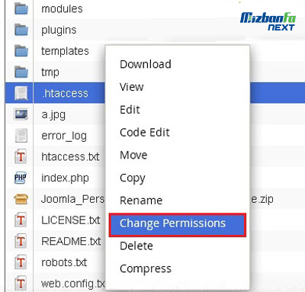Image resolution: width=305 pixels, height=292 pixels.
Task: Click the error_log document icon
Action: point(21,136)
